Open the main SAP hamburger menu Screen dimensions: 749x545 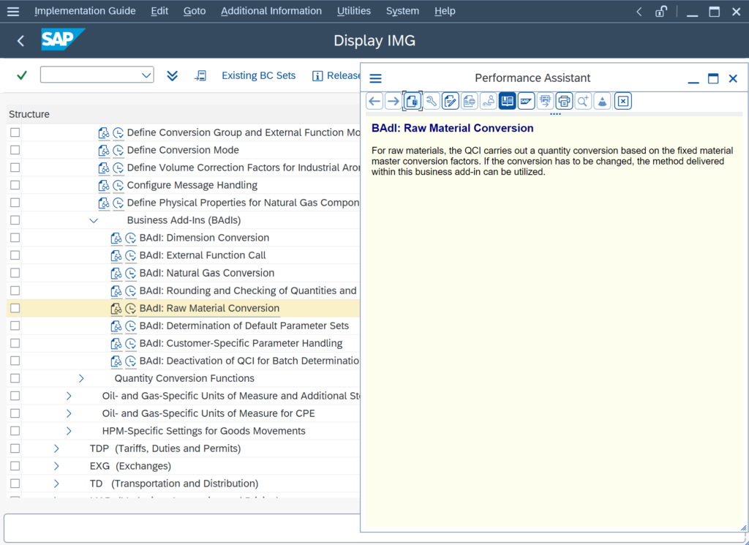point(13,12)
